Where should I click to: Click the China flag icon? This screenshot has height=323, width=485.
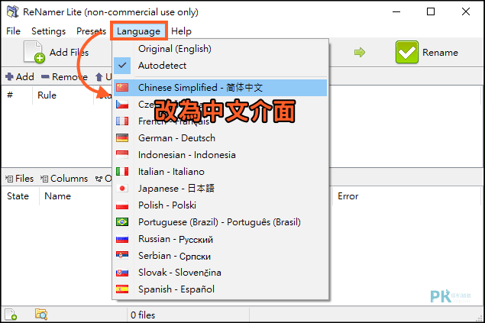(122, 88)
